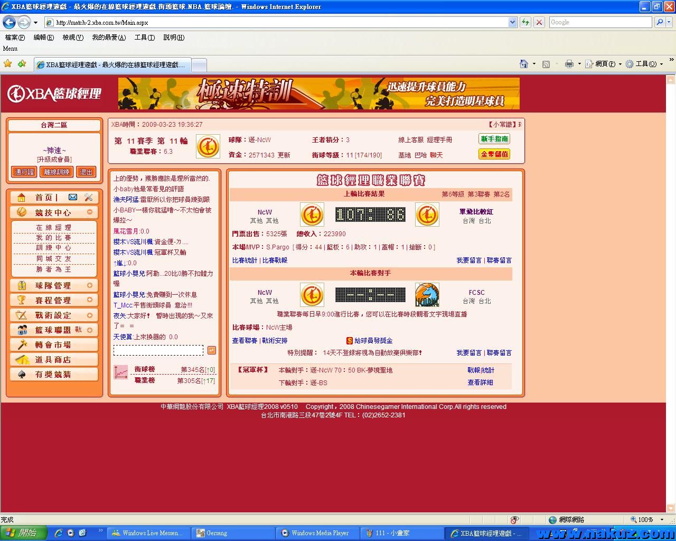Viewport: 676px width, 541px height.
Task: Open the 檔案(F) menu
Action: pos(15,38)
